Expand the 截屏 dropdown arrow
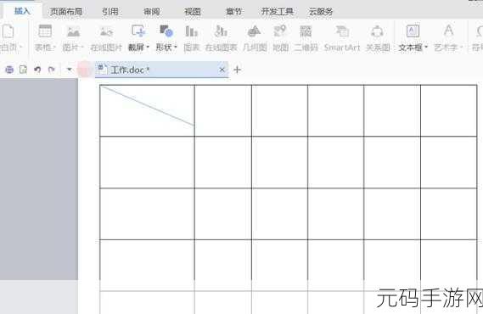483x314 pixels. [x=148, y=48]
